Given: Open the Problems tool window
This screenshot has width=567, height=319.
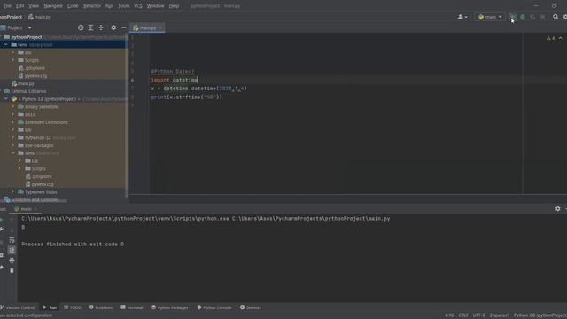Looking at the screenshot, I should click(101, 307).
